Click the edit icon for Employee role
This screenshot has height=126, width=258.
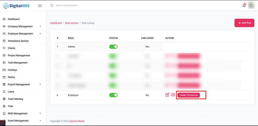click(x=167, y=95)
